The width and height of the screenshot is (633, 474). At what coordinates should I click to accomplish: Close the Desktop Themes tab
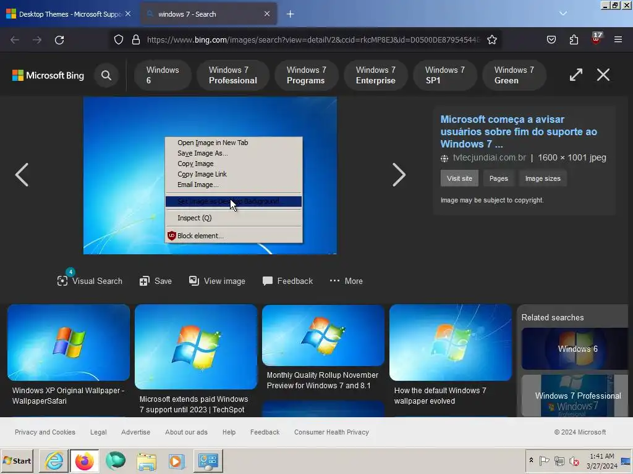click(128, 14)
